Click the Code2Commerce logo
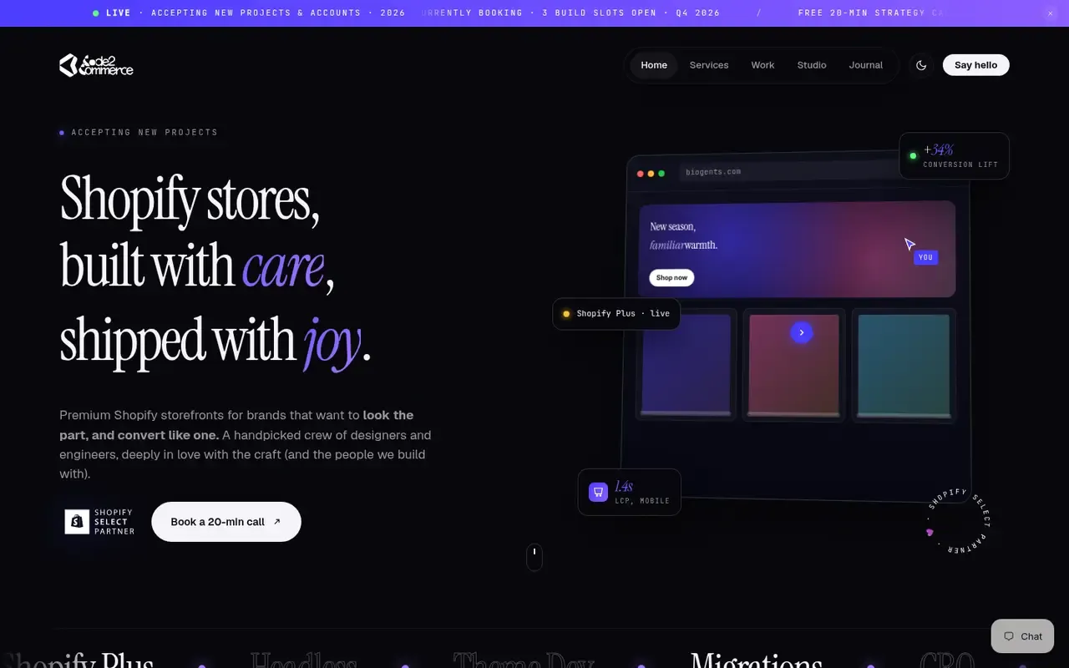1069x668 pixels. point(96,65)
